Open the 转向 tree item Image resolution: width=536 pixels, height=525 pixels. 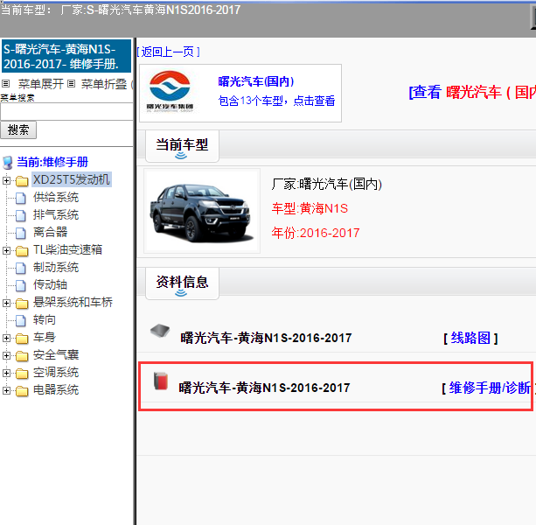(45, 319)
